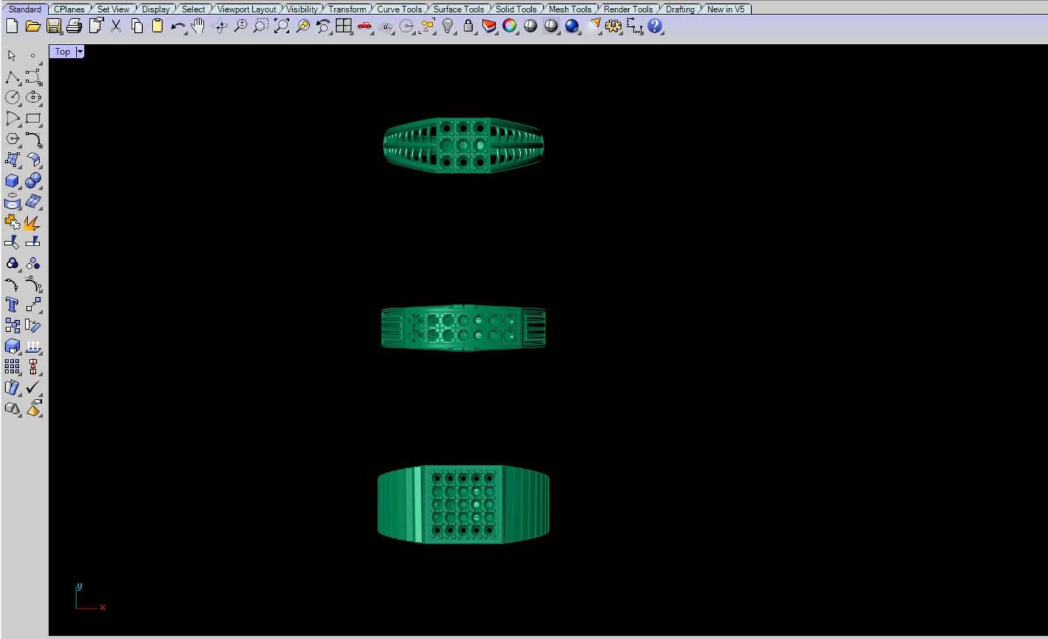
Task: Click the Rectangular Array tool
Action: click(12, 367)
